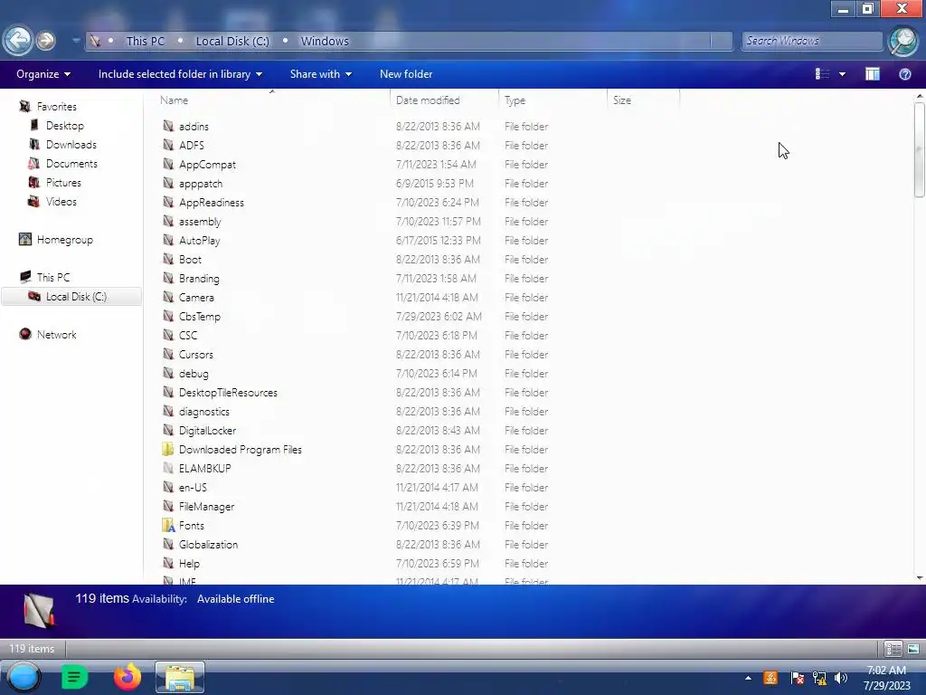This screenshot has height=695, width=926.
Task: Click the vertical scrollbar thumb
Action: [919, 149]
